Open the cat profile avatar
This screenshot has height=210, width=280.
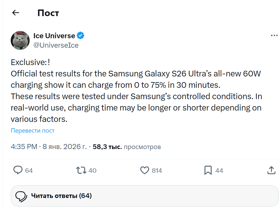coord(20,40)
